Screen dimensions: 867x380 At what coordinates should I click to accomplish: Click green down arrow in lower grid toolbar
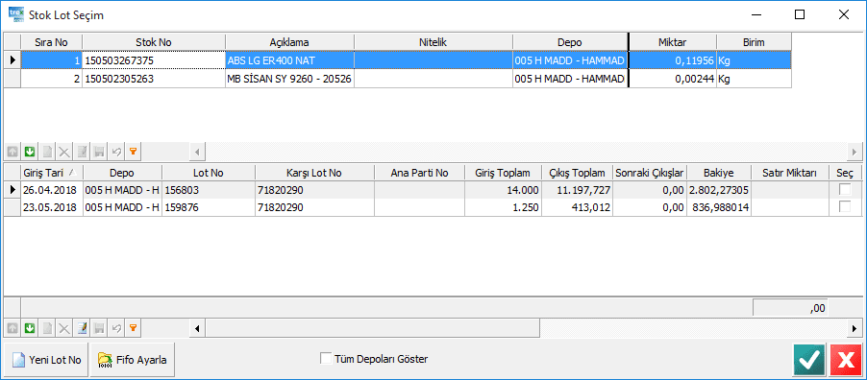30,328
